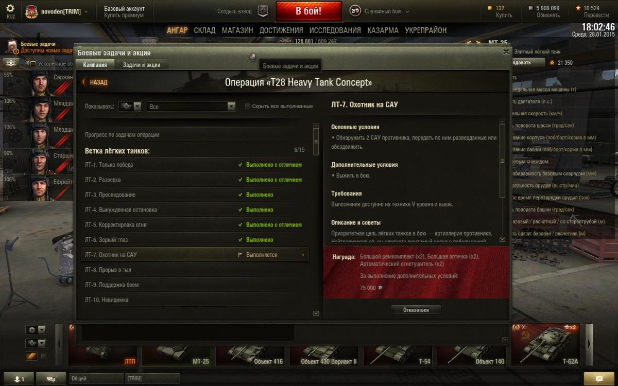Open the ИССЛЕДОВАНИЯ menu
The width and height of the screenshot is (618, 386).
335,30
